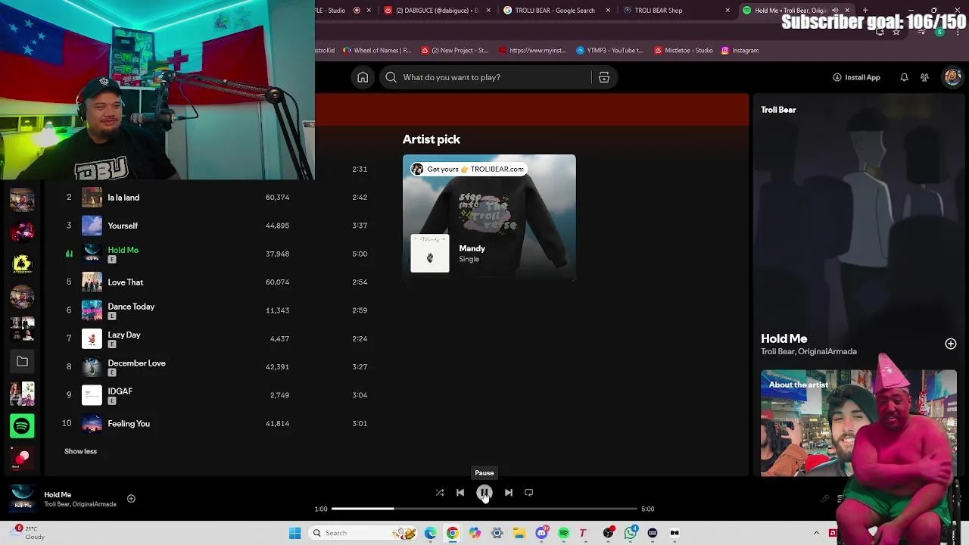Toggle shuffle in the player controls
The width and height of the screenshot is (969, 545).
tap(440, 493)
